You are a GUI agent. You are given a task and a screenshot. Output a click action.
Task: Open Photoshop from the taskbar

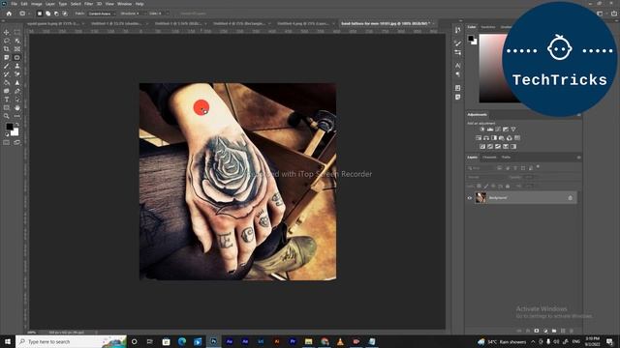[x=213, y=341]
